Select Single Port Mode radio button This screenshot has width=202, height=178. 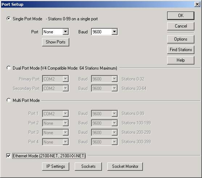tap(9, 19)
